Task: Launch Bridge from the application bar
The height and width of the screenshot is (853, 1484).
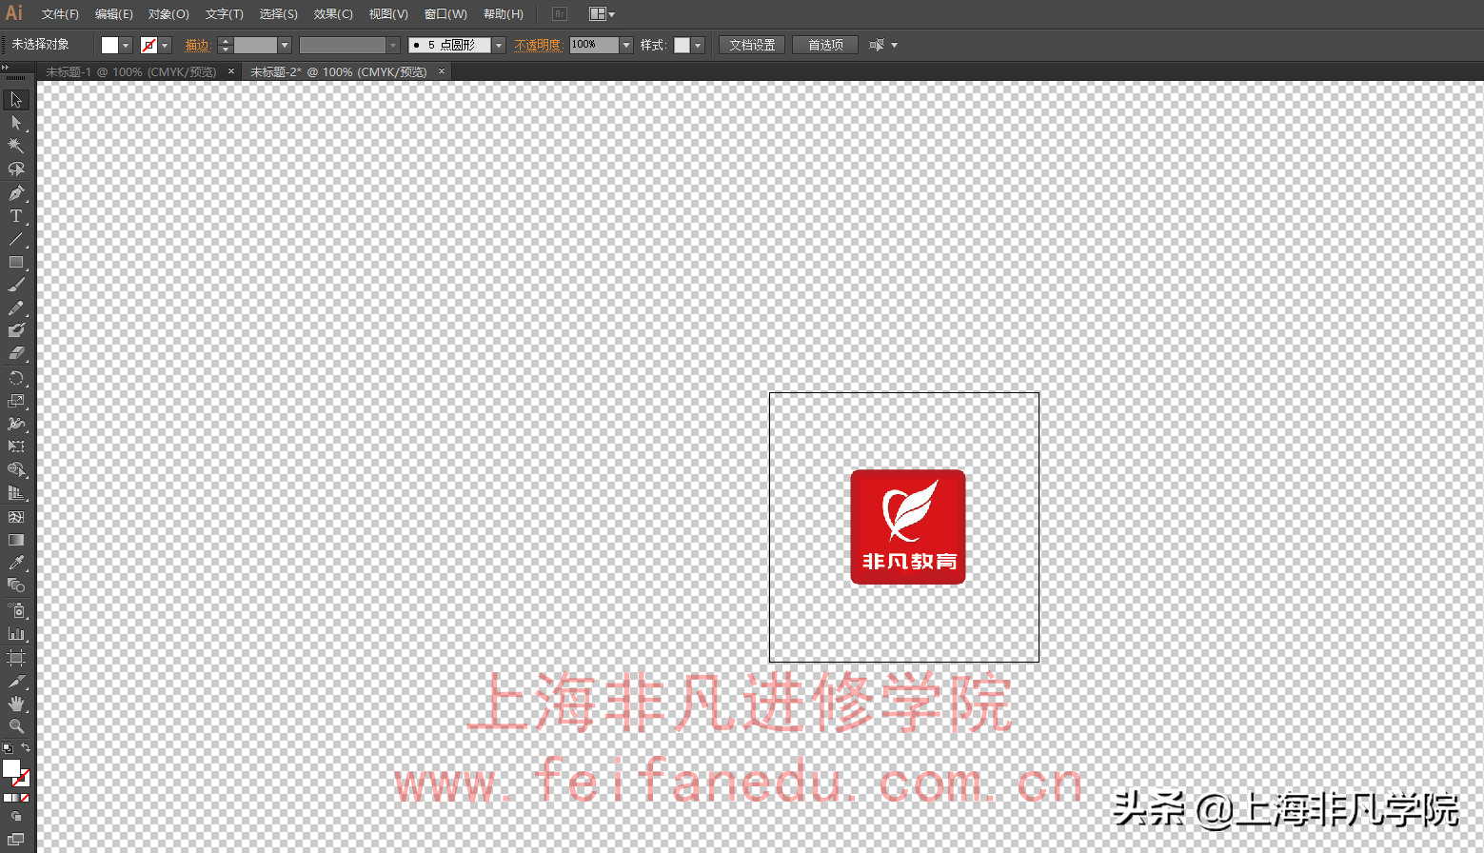Action: [559, 13]
